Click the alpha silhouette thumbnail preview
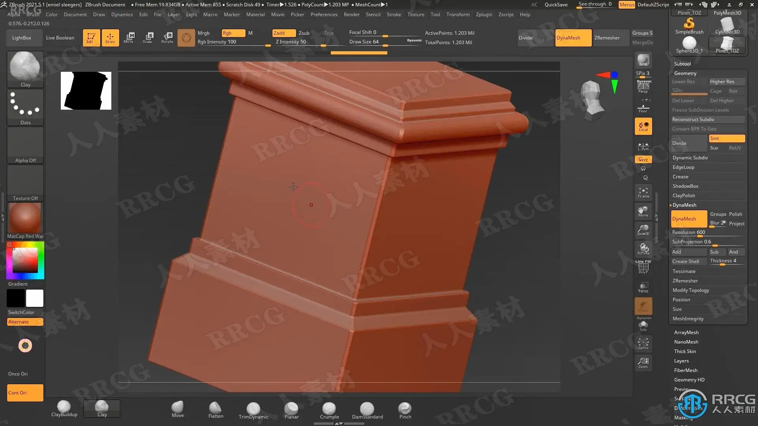The height and width of the screenshot is (426, 758). coord(86,91)
